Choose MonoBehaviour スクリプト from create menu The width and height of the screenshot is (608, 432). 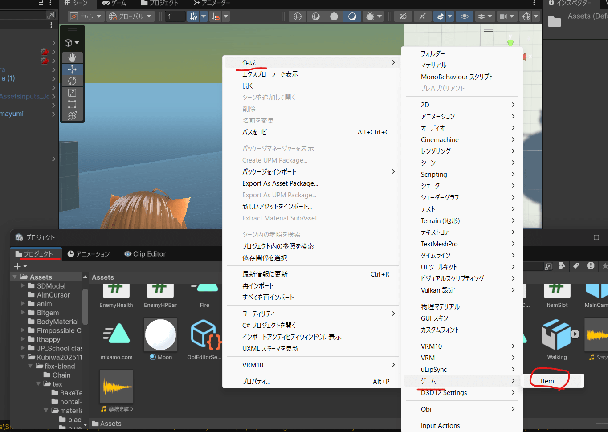pos(457,77)
